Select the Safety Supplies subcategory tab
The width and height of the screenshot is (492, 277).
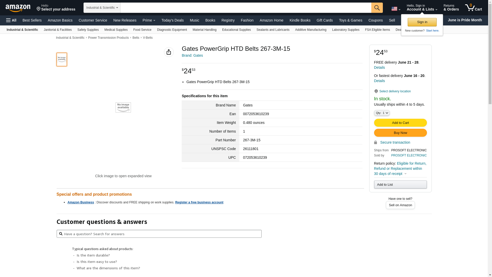pyautogui.click(x=88, y=30)
